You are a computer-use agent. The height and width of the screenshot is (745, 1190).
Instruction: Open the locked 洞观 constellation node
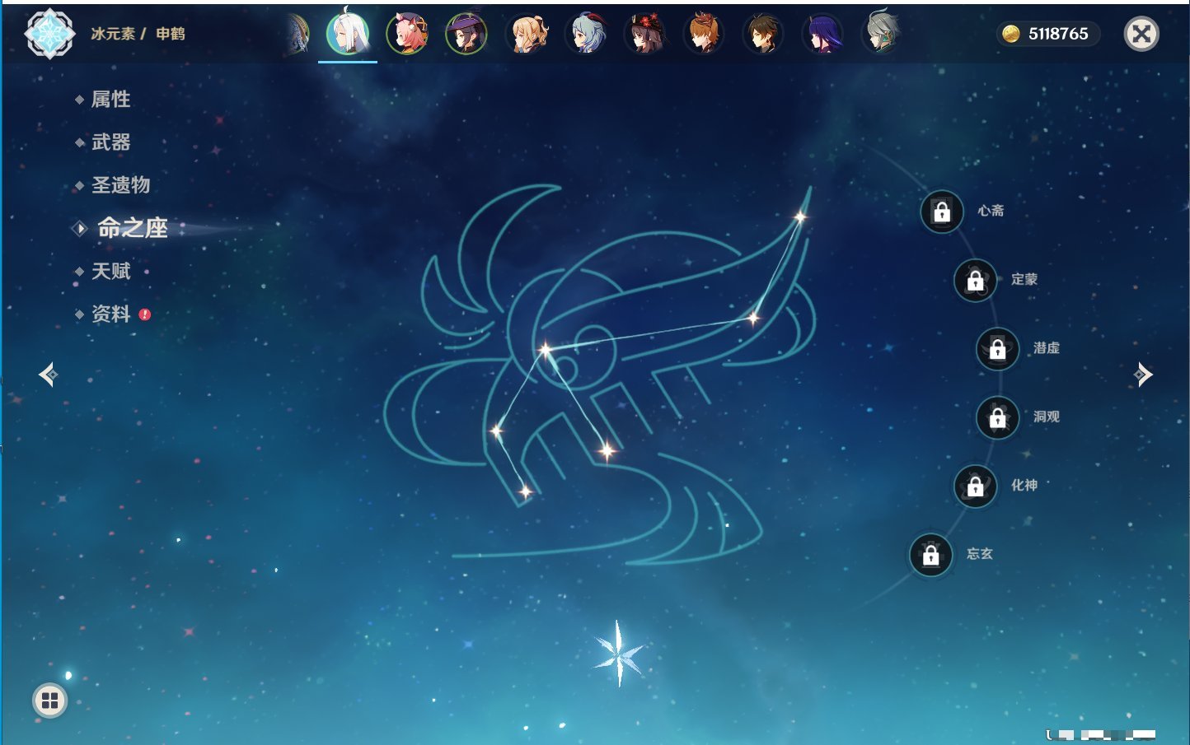tap(998, 417)
